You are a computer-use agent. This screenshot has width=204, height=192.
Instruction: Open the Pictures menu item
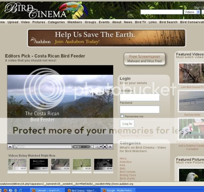pyautogui.click(x=39, y=22)
